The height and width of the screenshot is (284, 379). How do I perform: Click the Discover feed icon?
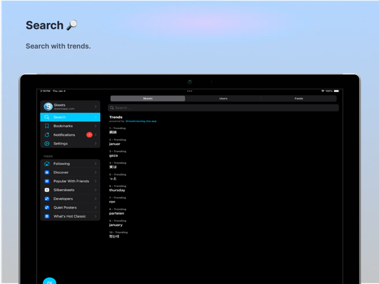tap(47, 172)
